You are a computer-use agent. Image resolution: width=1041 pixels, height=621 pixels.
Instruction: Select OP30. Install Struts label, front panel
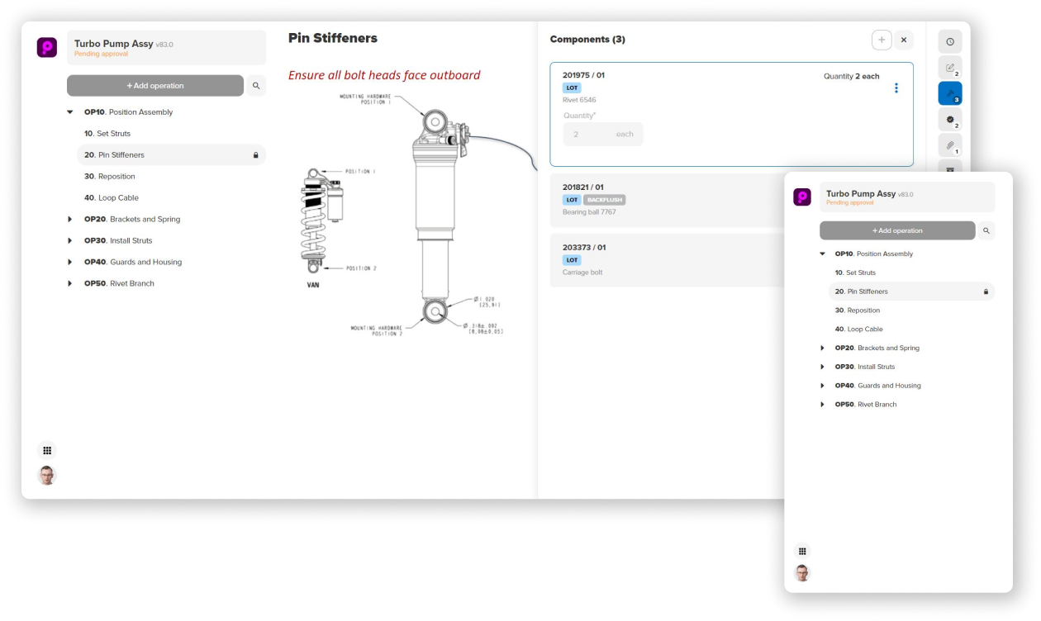[865, 367]
